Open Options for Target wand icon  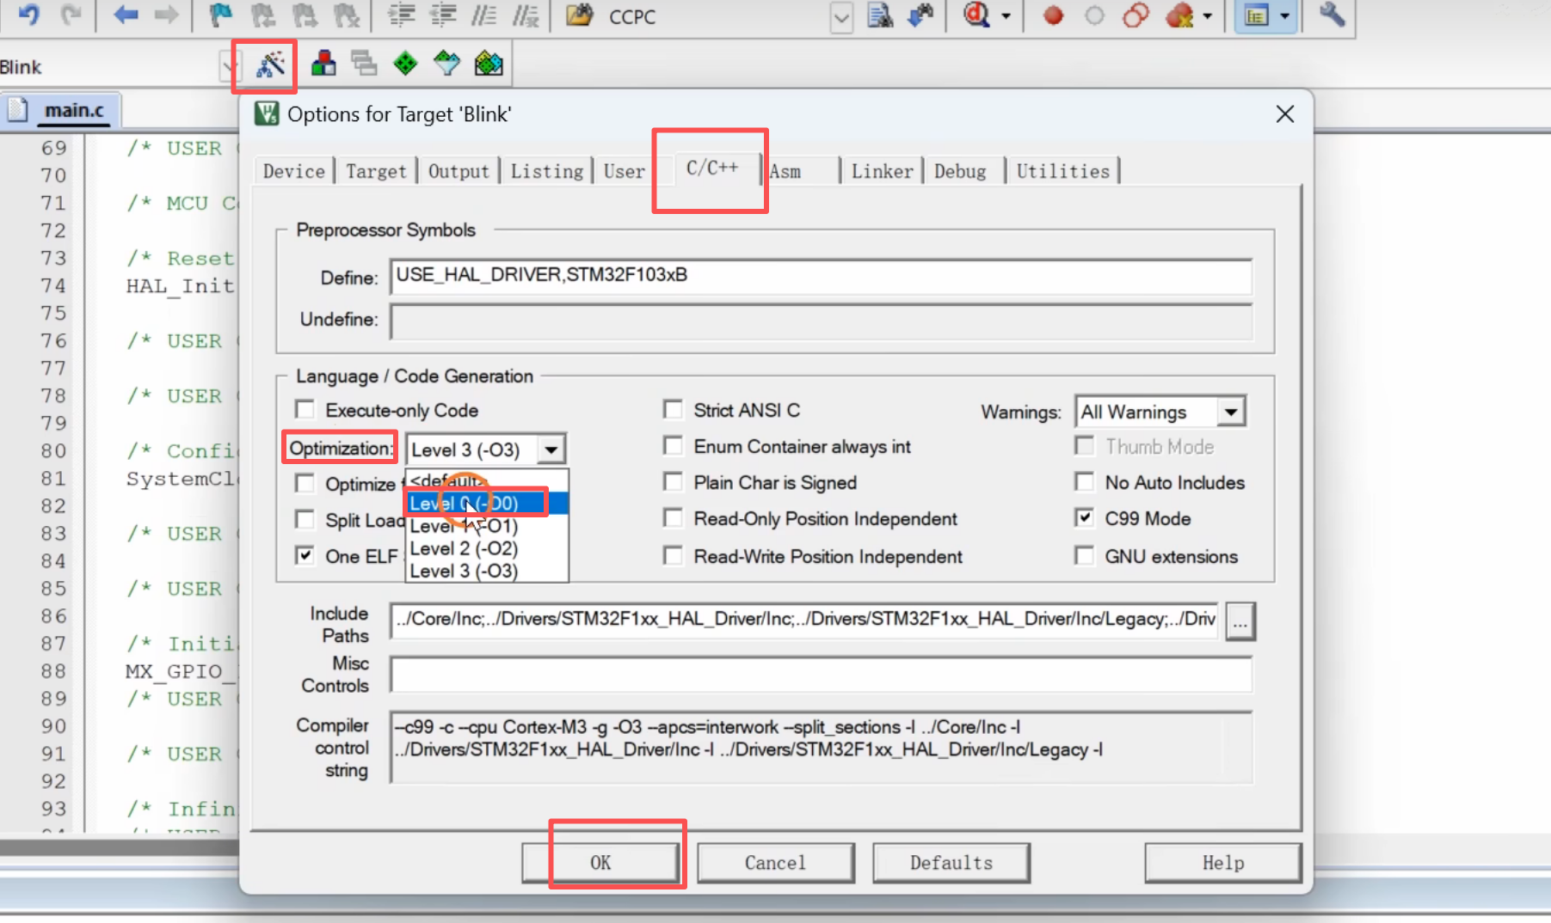click(271, 64)
